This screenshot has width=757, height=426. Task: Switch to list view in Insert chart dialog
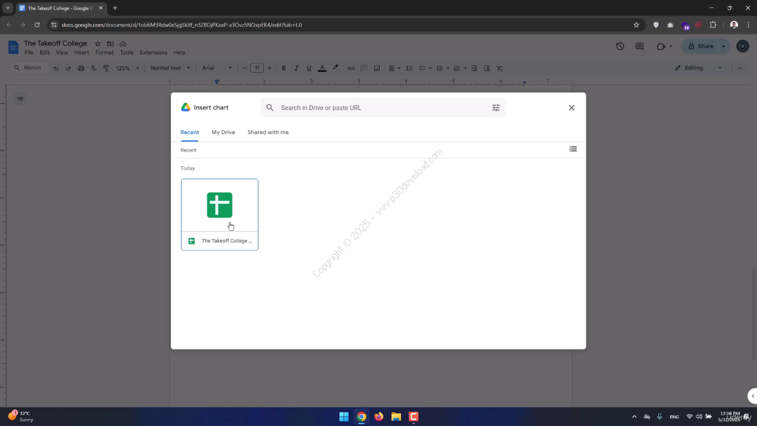[x=572, y=149]
